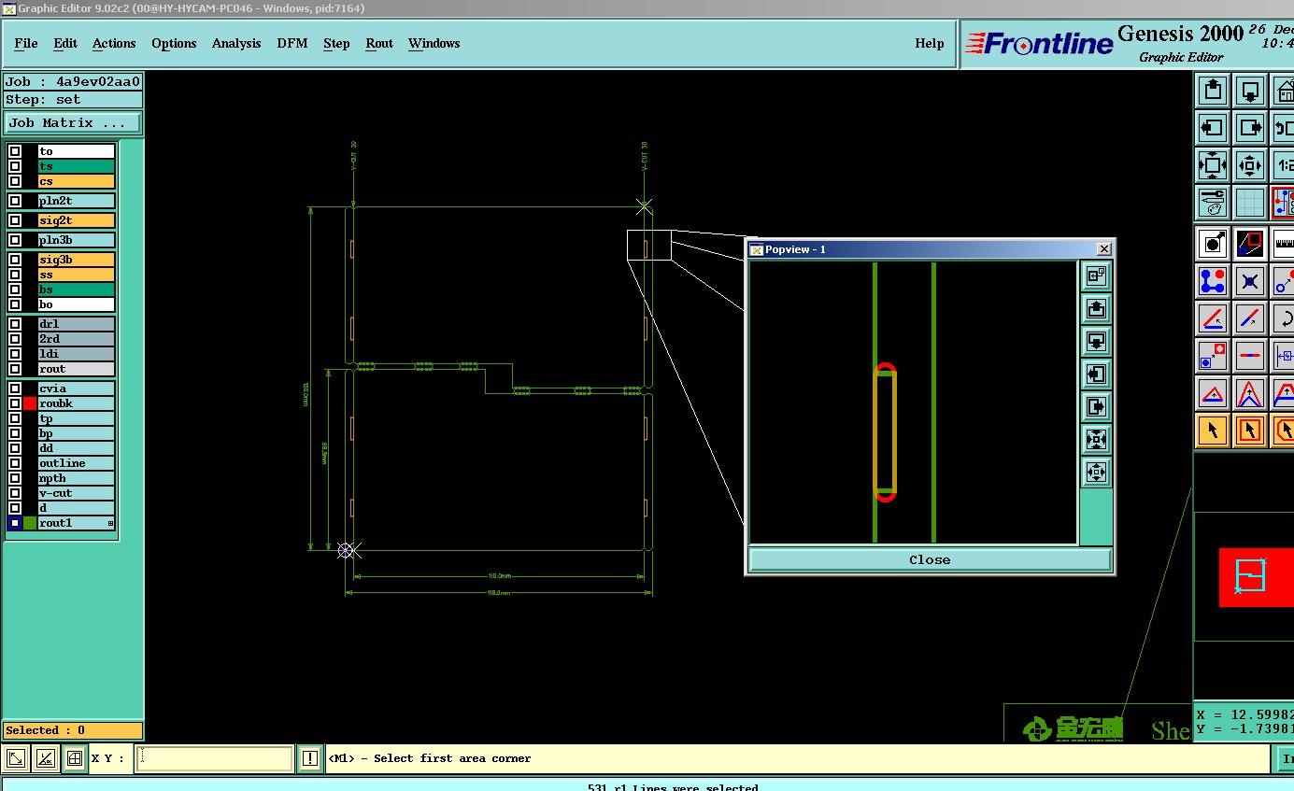Click the Close button in Popview
1294x791 pixels.
click(930, 559)
